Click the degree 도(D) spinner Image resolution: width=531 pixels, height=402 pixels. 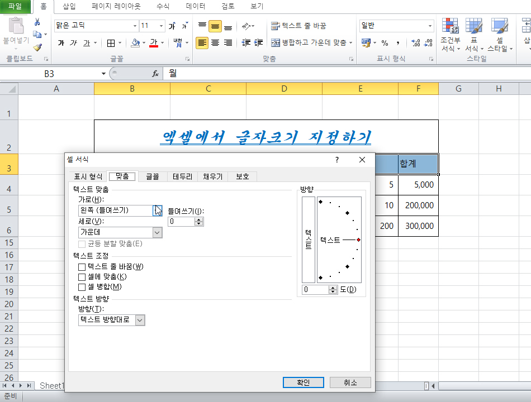[x=333, y=290]
